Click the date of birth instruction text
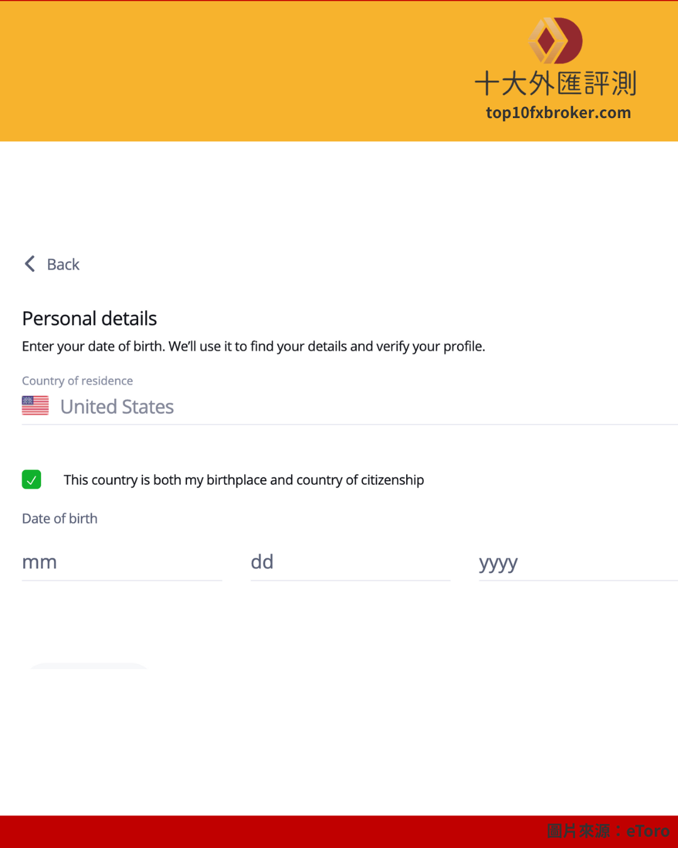Screen dimensions: 678x848 click(x=254, y=346)
